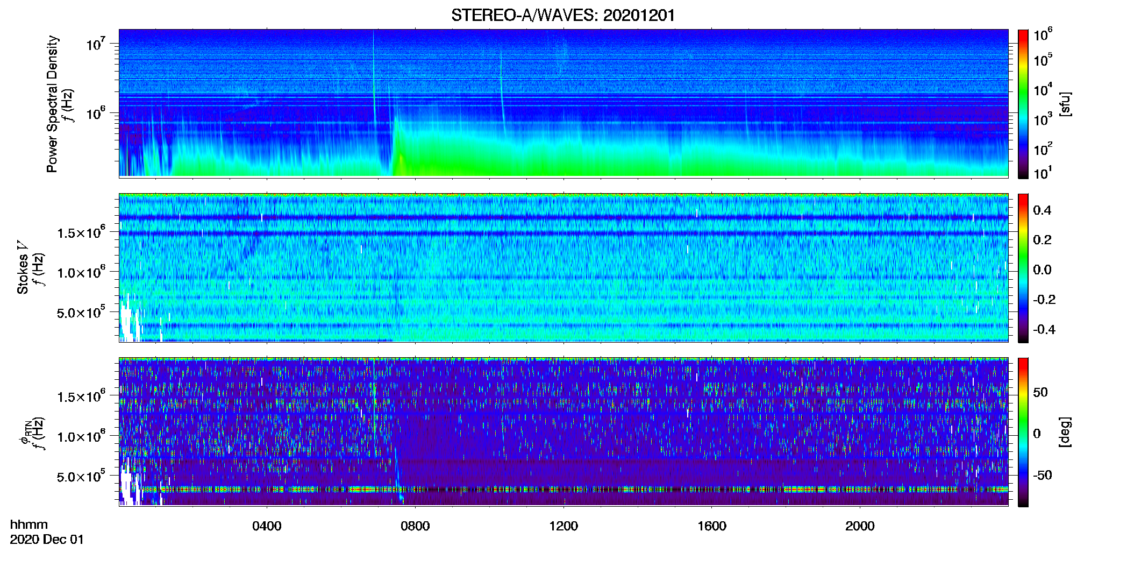Select the [sfu] units label
Viewport: 1127px width, 581px height.
pos(1065,104)
